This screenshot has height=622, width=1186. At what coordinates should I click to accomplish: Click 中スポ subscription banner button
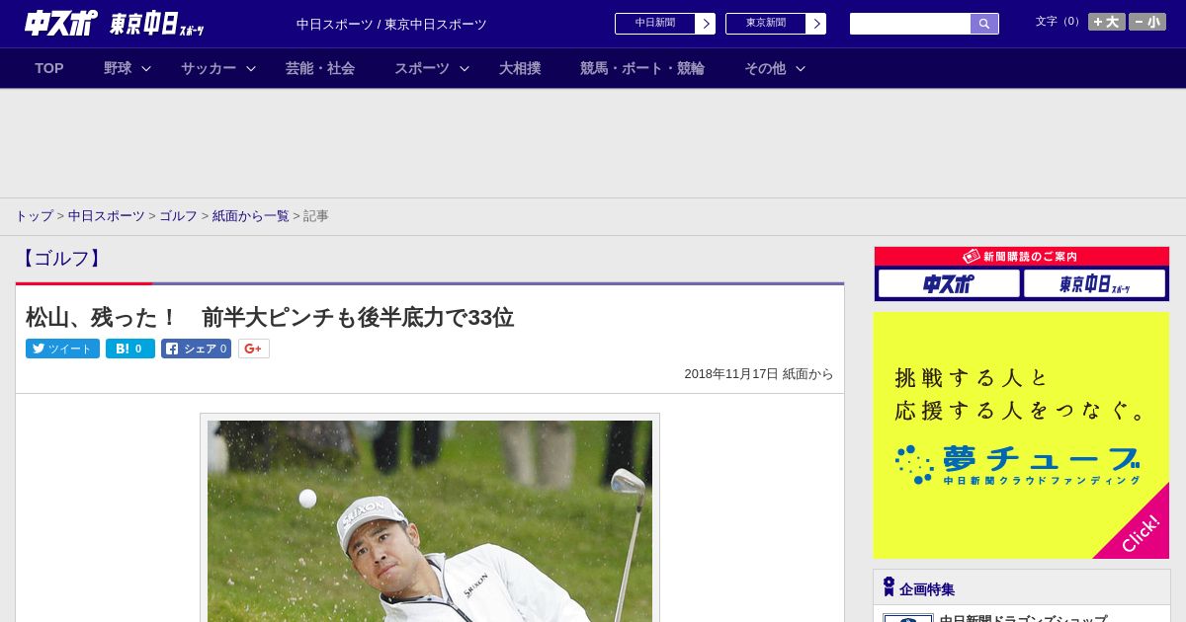tap(949, 283)
